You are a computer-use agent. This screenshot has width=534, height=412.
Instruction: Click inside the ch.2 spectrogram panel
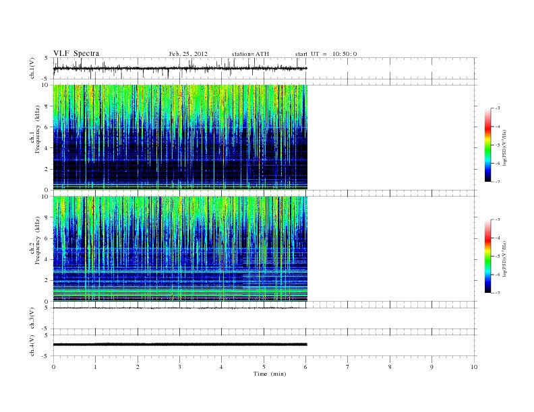[180, 249]
